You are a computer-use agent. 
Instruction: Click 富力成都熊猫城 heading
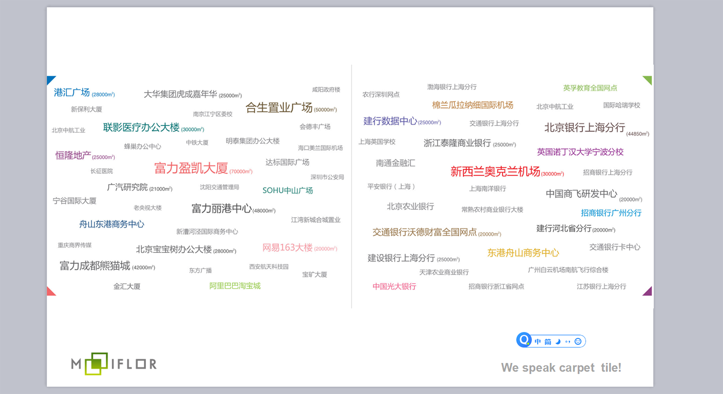[x=95, y=266]
